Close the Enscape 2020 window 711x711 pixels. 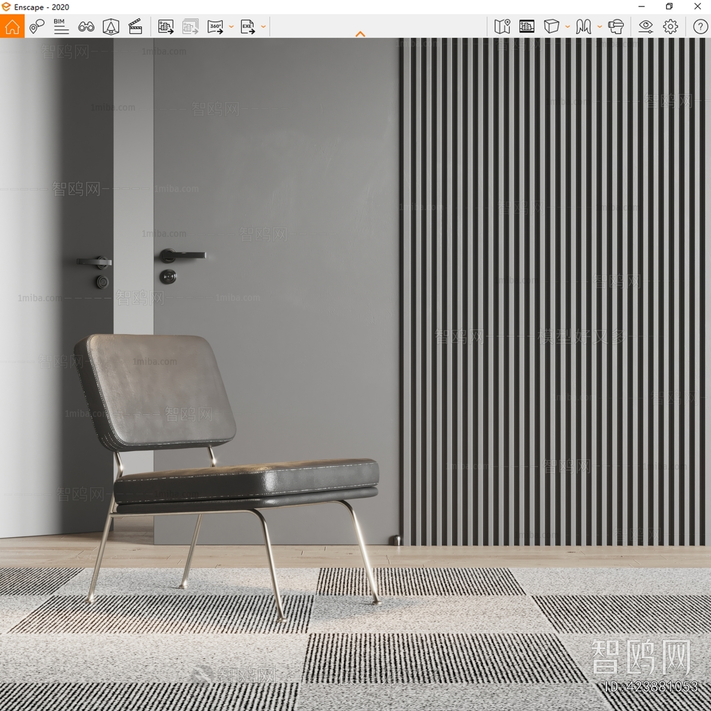coord(697,7)
